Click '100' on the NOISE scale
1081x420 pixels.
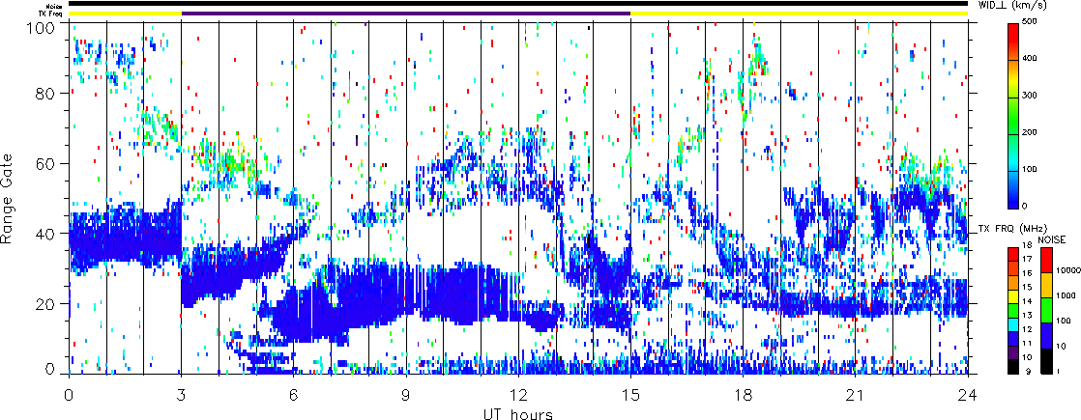pos(1063,321)
